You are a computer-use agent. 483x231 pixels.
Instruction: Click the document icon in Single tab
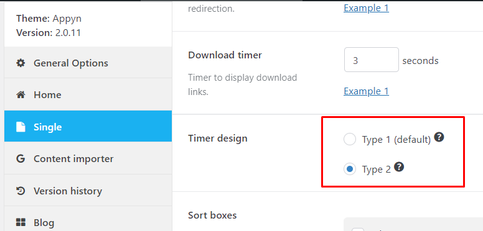tap(21, 127)
